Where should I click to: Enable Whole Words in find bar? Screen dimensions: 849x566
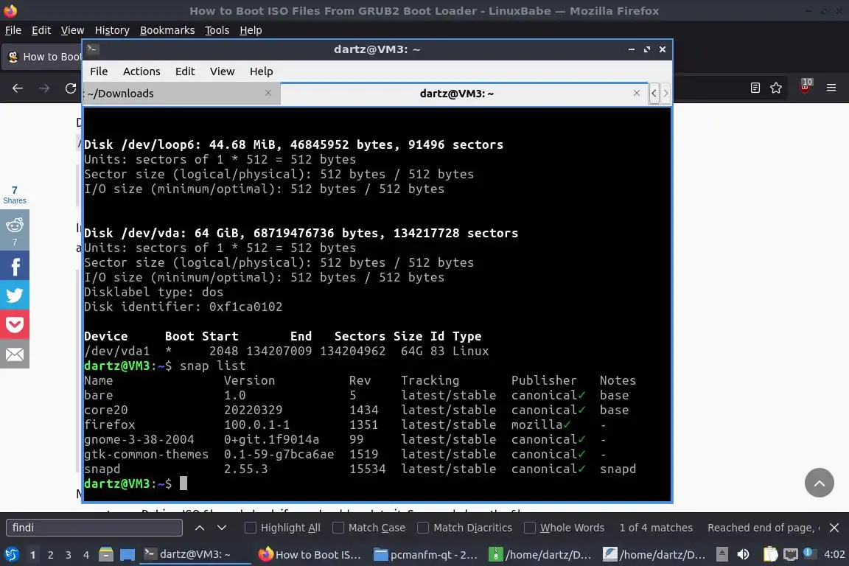(x=565, y=528)
